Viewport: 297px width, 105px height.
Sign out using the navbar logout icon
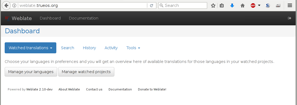point(289,18)
